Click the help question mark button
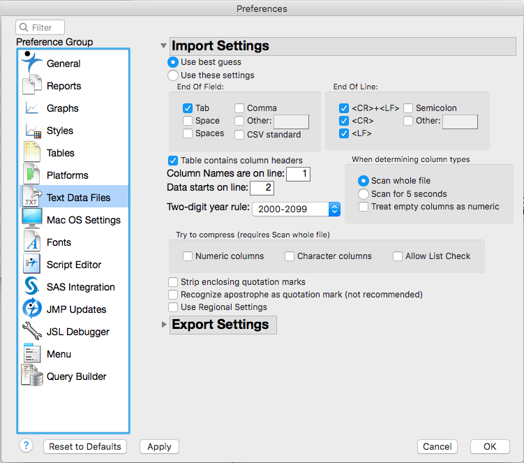 pyautogui.click(x=27, y=446)
